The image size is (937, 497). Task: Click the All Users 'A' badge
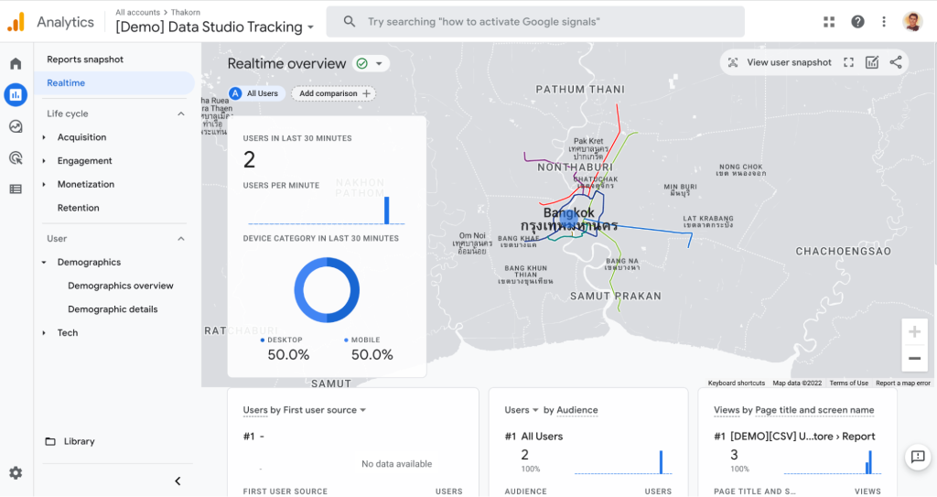coord(235,93)
